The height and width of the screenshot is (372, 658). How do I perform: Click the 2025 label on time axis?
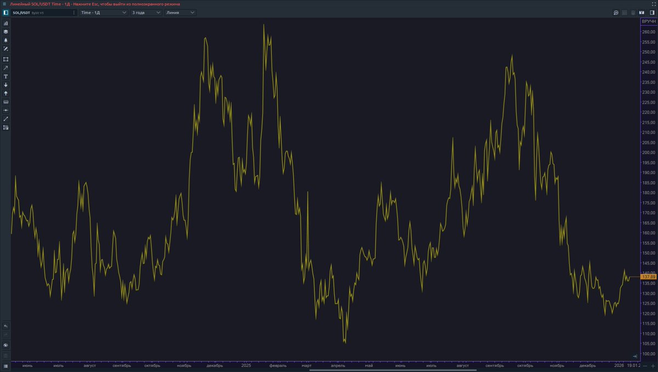tap(246, 365)
